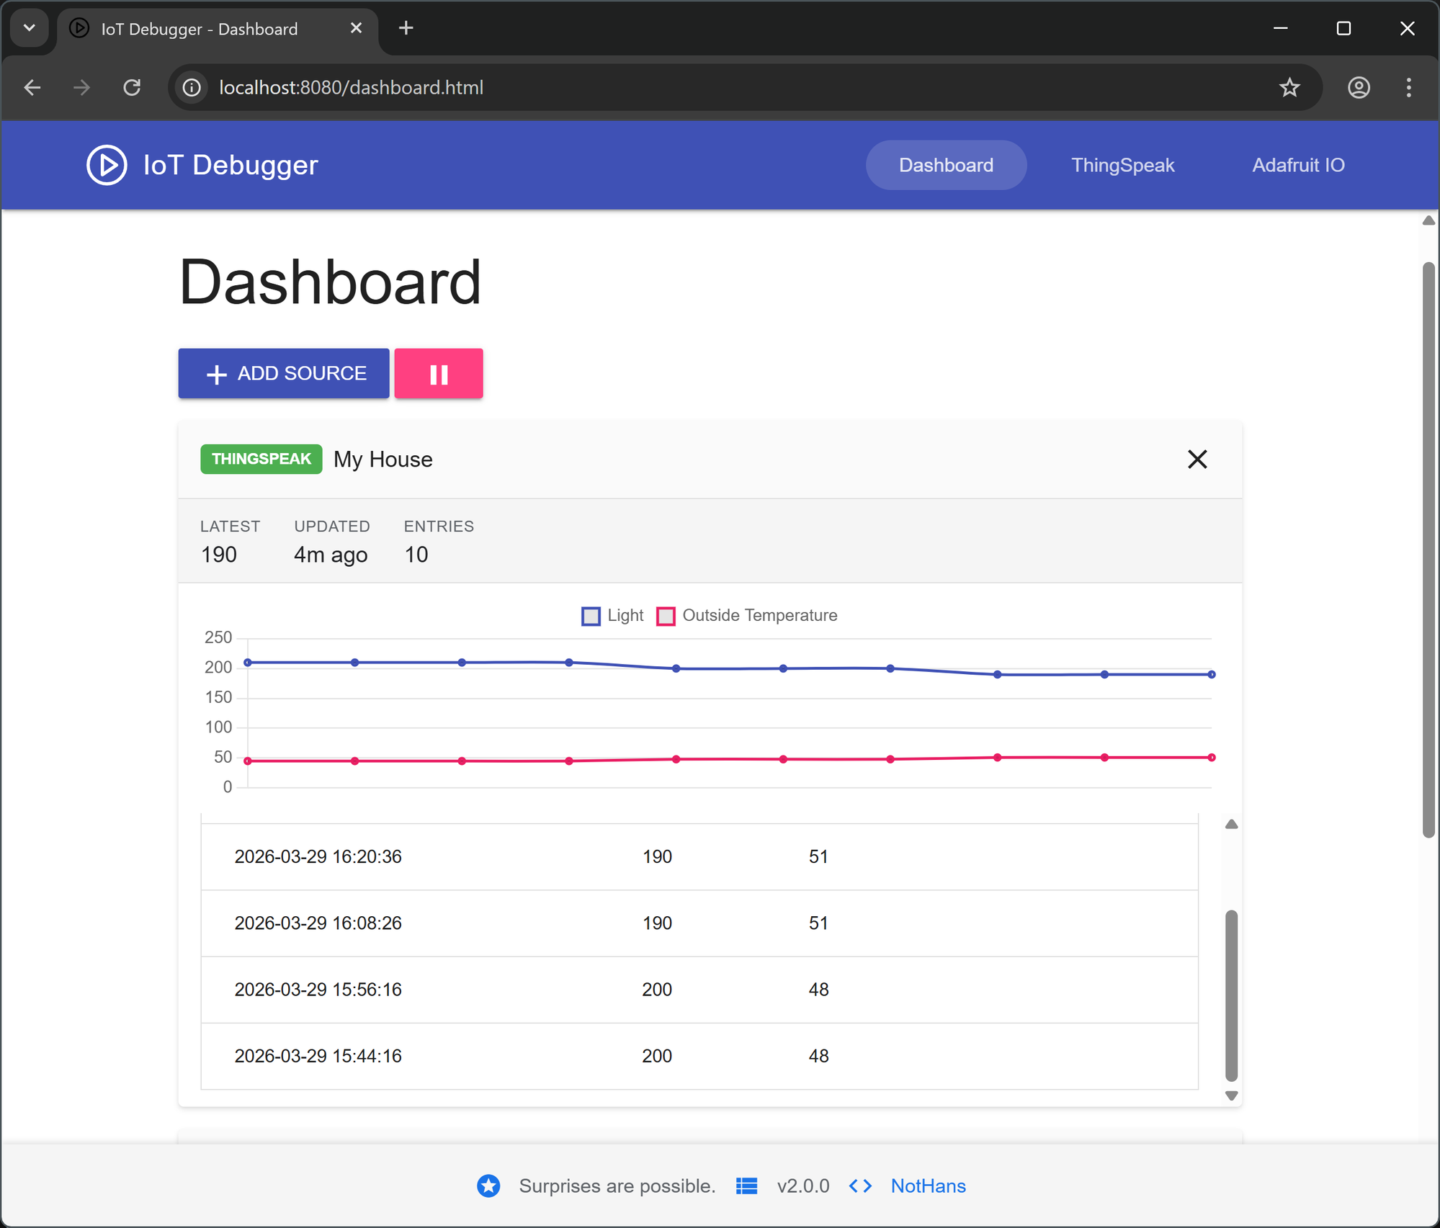The height and width of the screenshot is (1228, 1440).
Task: Open the browser profile avatar
Action: pyautogui.click(x=1359, y=87)
